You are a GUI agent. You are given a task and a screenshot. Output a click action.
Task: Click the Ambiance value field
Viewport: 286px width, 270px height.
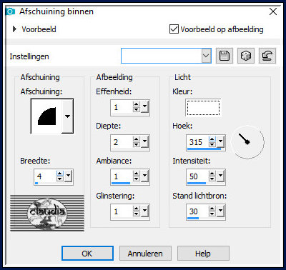[122, 176]
